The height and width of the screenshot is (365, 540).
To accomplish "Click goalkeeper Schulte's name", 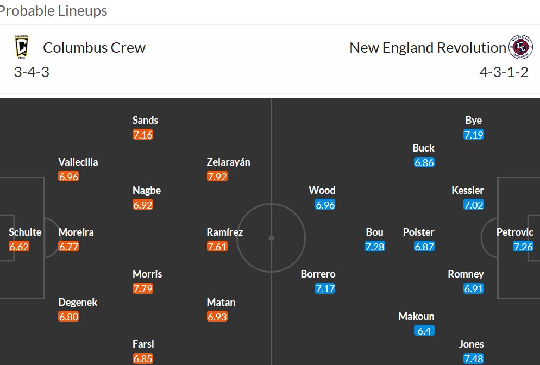I will pos(25,232).
